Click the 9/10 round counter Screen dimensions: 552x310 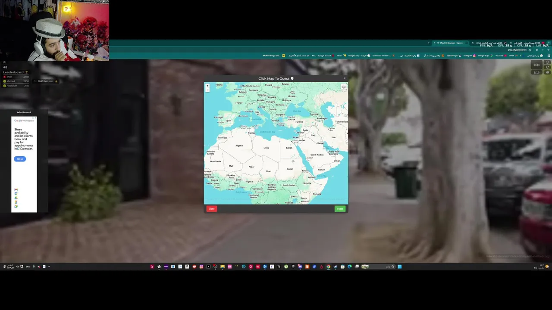coord(536,72)
